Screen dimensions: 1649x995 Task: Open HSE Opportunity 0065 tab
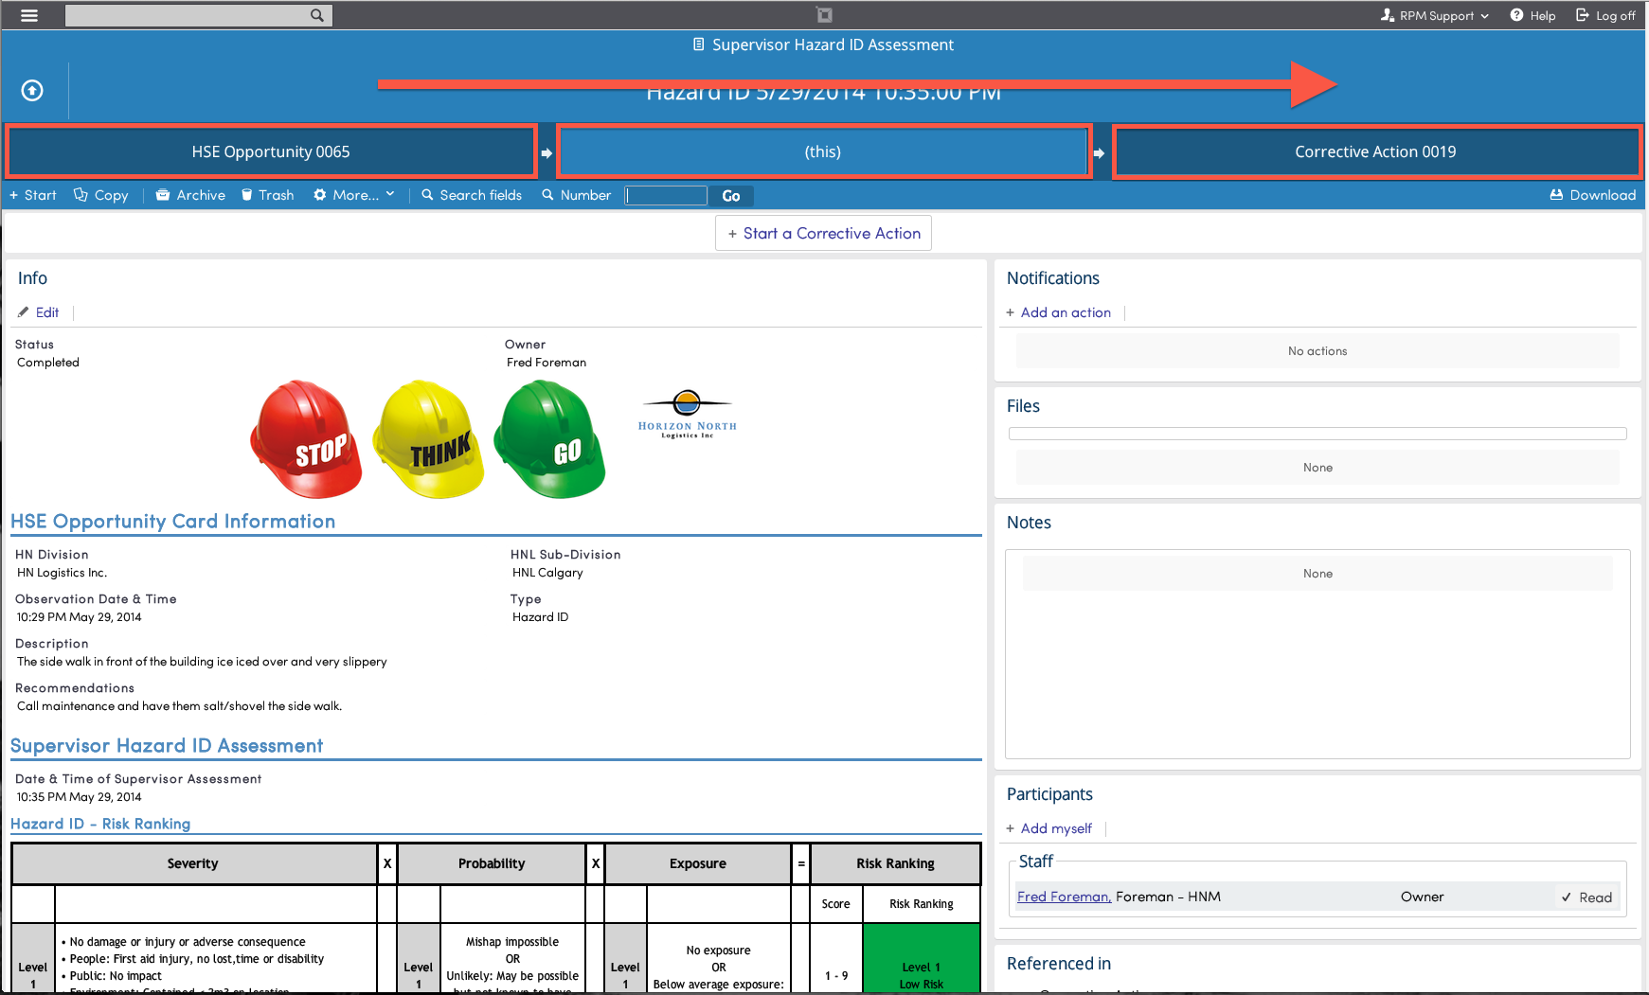(271, 151)
